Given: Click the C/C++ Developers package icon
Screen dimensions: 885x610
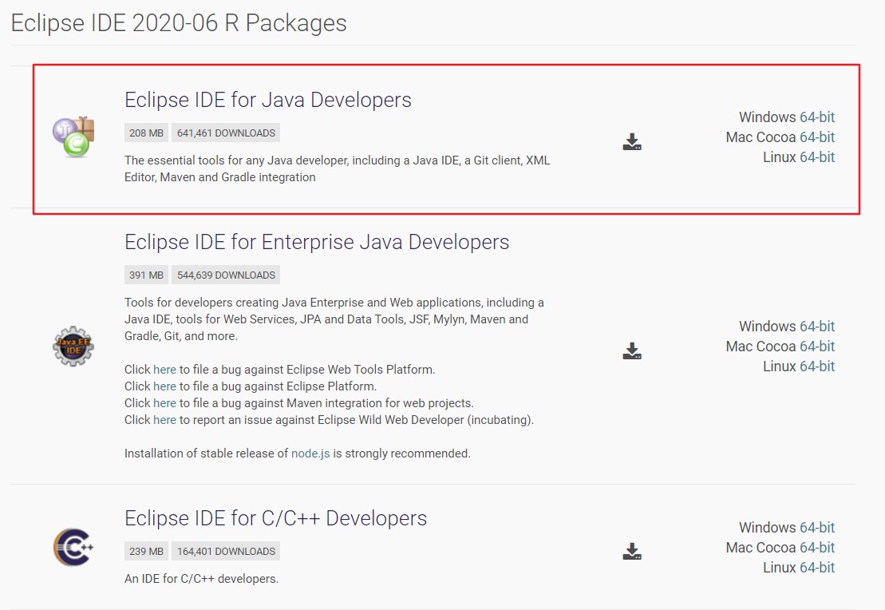Looking at the screenshot, I should click(x=73, y=548).
